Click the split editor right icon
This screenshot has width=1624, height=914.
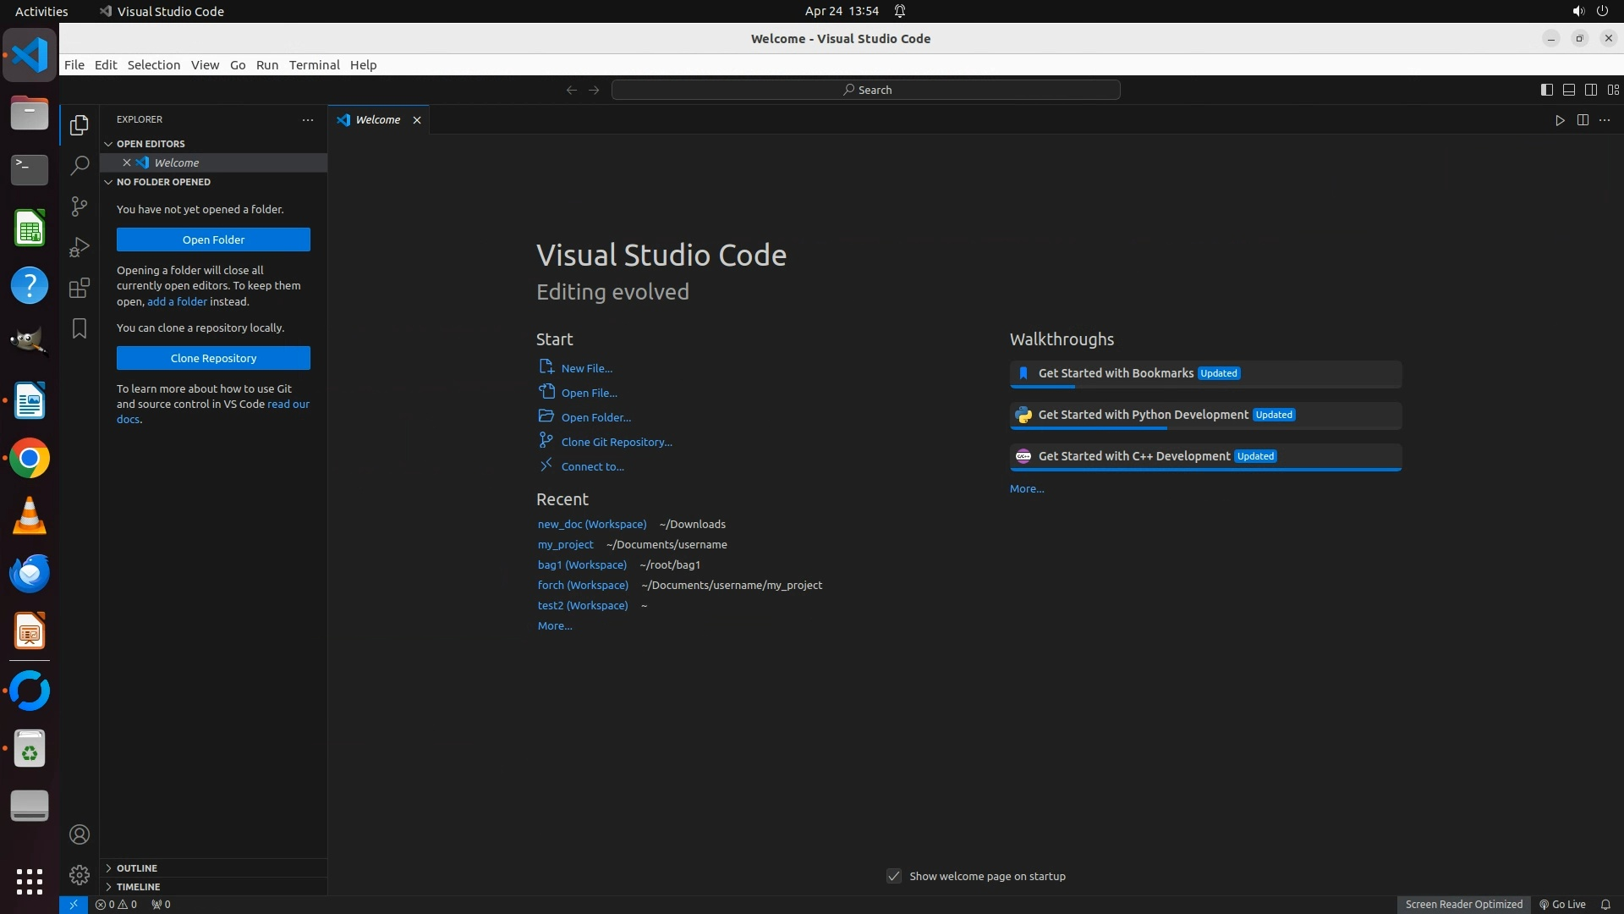pos(1583,120)
